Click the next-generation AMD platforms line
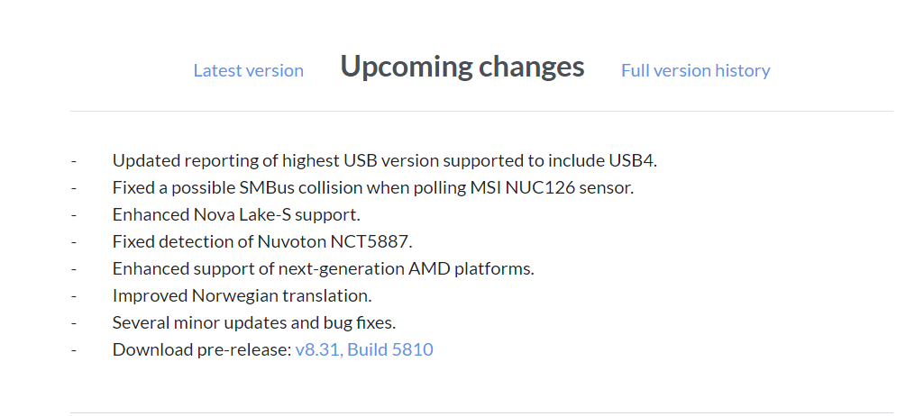The height and width of the screenshot is (416, 915). click(324, 268)
